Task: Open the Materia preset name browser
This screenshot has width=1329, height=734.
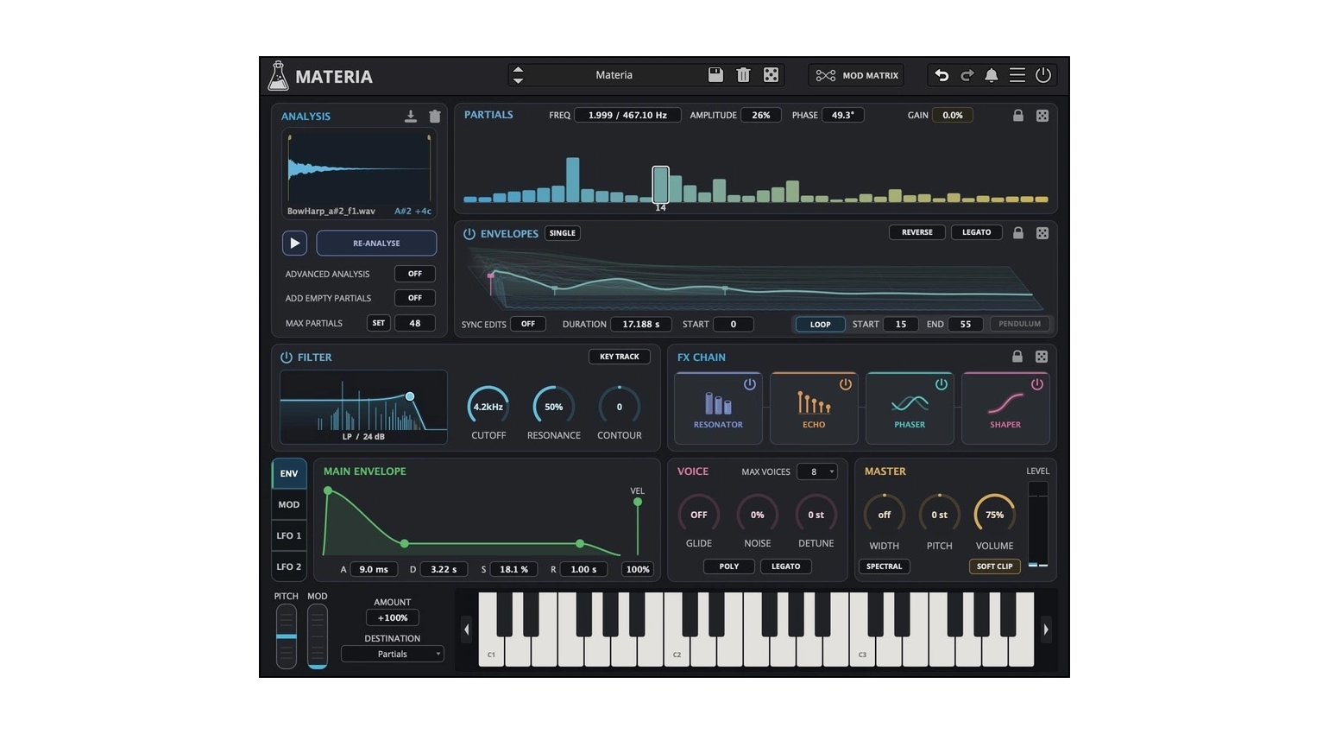Action: (x=614, y=75)
